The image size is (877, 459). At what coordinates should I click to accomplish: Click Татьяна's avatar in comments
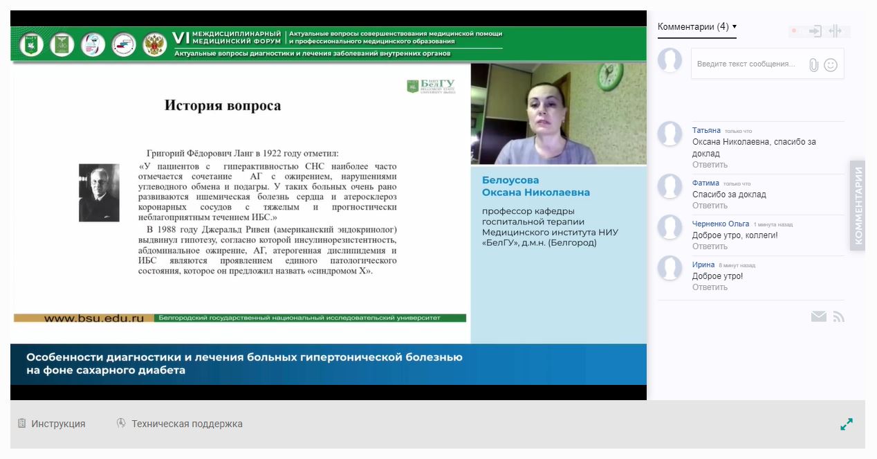(670, 134)
